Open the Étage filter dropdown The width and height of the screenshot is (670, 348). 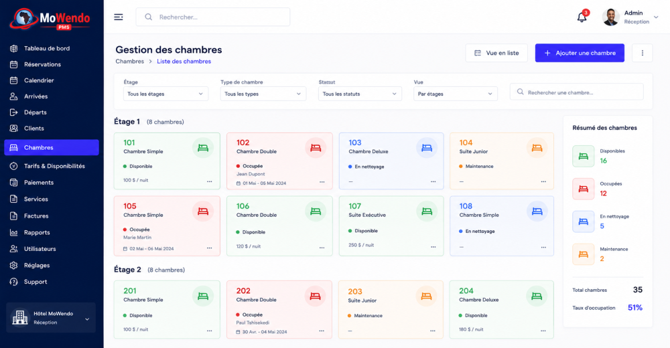[165, 94]
